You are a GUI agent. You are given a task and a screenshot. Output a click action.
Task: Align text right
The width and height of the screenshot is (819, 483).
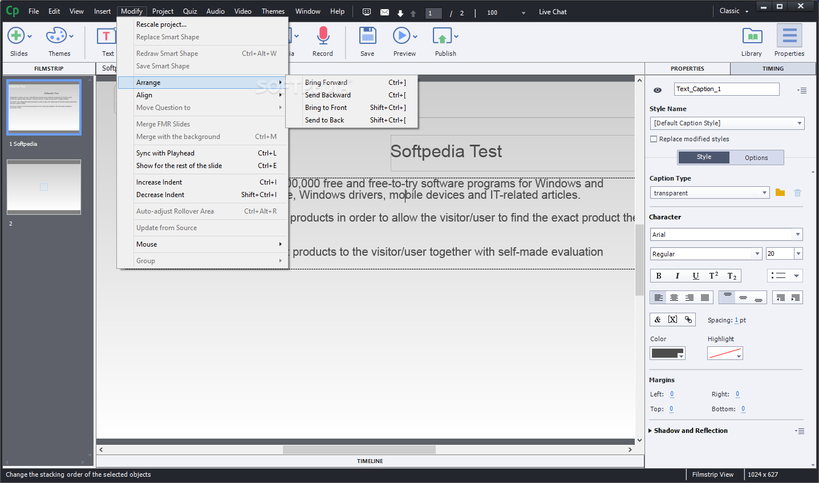click(690, 297)
